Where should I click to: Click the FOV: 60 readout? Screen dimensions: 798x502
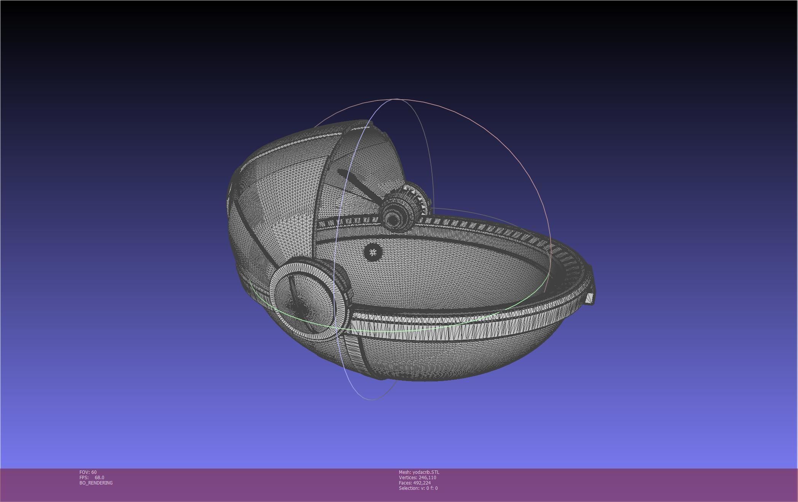click(x=88, y=472)
